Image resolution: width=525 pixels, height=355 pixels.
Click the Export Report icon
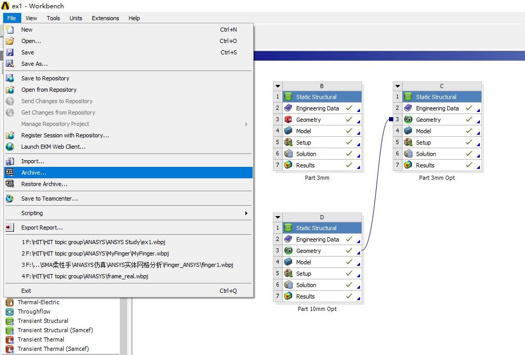click(x=10, y=228)
